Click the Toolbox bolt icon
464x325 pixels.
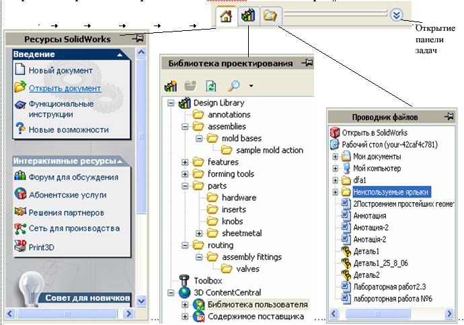(x=184, y=281)
